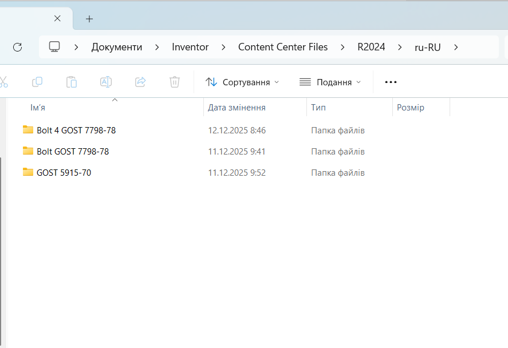Sort by the Тип column header
Viewport: 508px width, 348px height.
[x=318, y=108]
